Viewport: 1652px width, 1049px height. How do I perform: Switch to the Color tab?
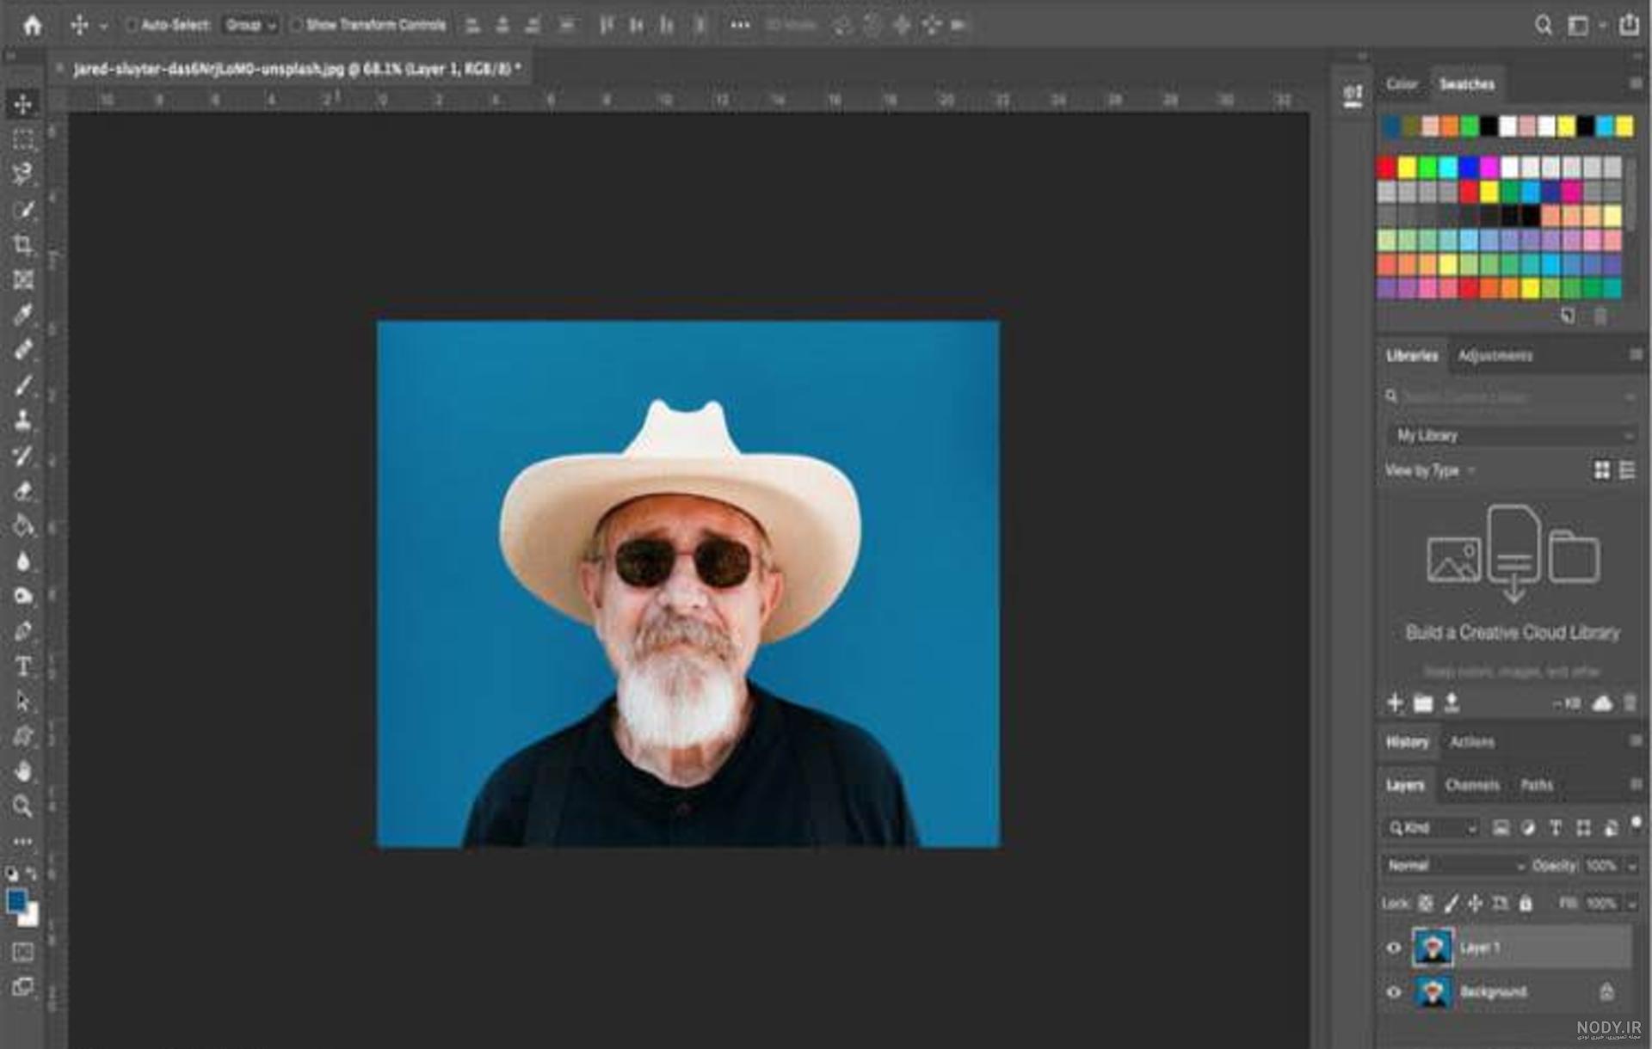click(1402, 84)
